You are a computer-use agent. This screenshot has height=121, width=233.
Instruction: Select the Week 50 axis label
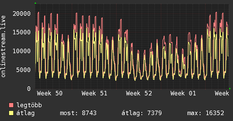(50, 93)
